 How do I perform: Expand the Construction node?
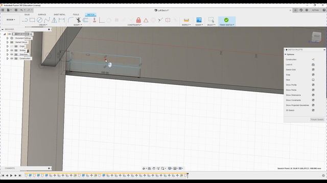[x=7, y=58]
